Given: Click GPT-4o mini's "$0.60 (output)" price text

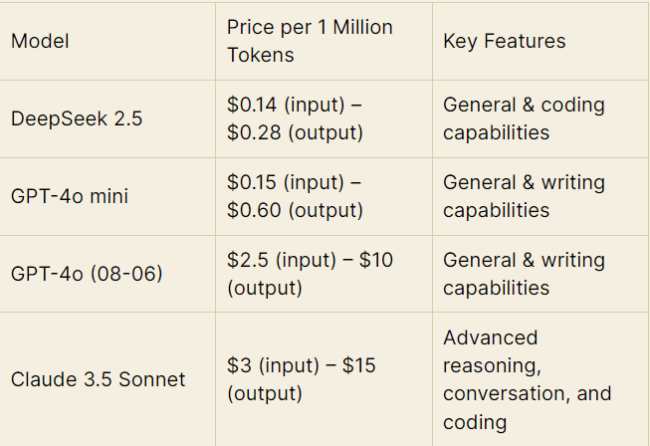Looking at the screenshot, I should (295, 210).
